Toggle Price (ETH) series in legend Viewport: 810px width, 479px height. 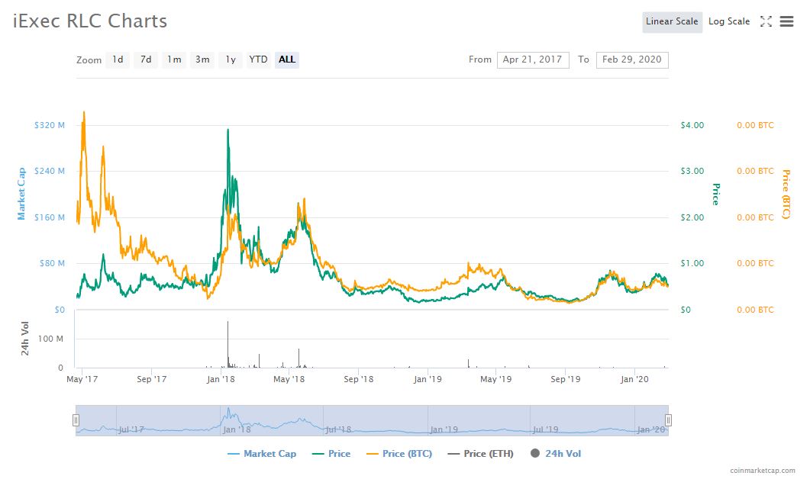click(480, 454)
